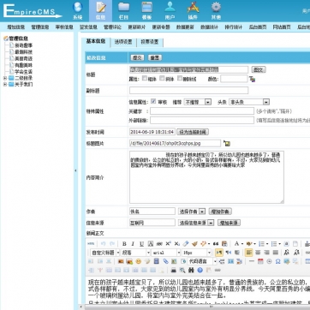Open the 段落 paragraph format dropdown
The image size is (310, 310).
136,253
